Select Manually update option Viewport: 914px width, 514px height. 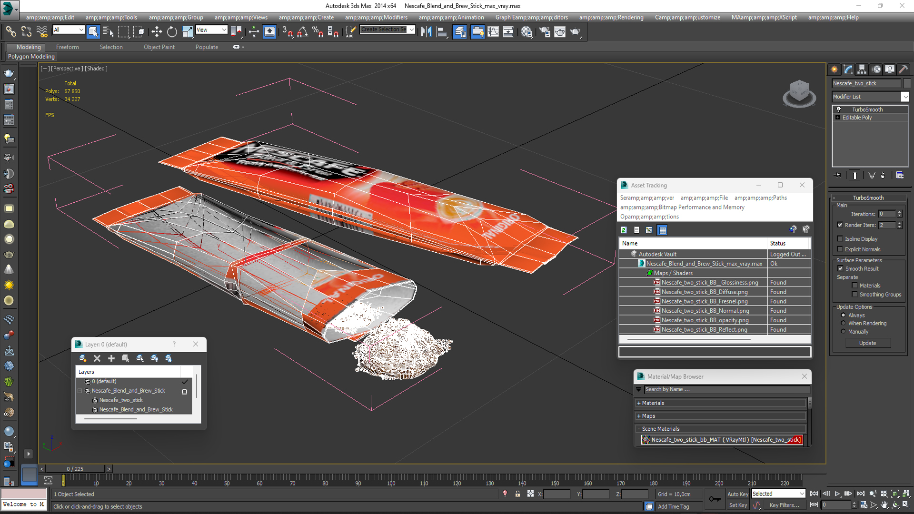pyautogui.click(x=843, y=332)
